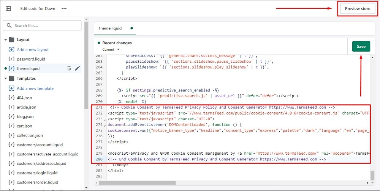Open article.json template
The image size is (380, 191).
(27, 107)
